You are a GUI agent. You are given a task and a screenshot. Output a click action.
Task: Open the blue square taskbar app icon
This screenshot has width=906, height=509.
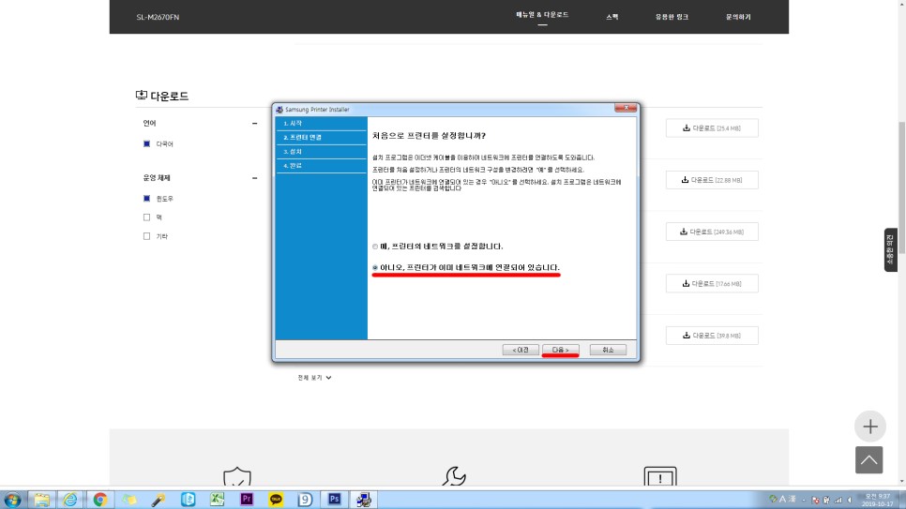188,500
